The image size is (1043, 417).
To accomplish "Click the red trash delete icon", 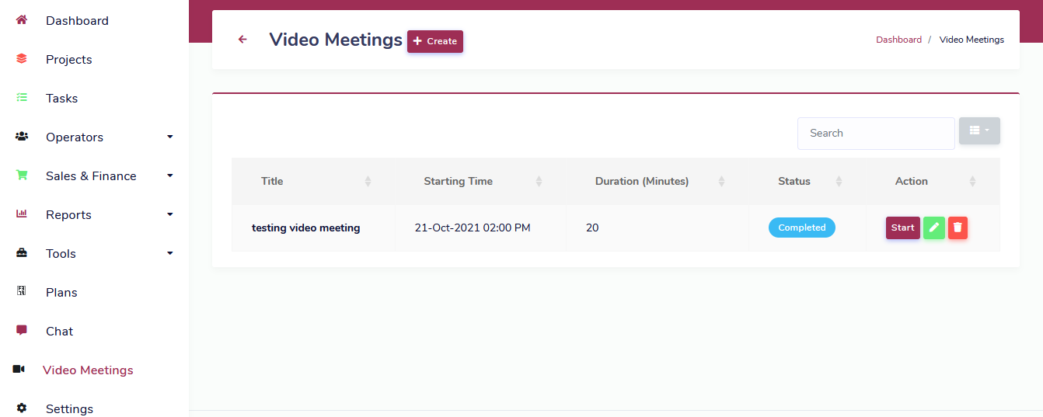I will tap(958, 228).
